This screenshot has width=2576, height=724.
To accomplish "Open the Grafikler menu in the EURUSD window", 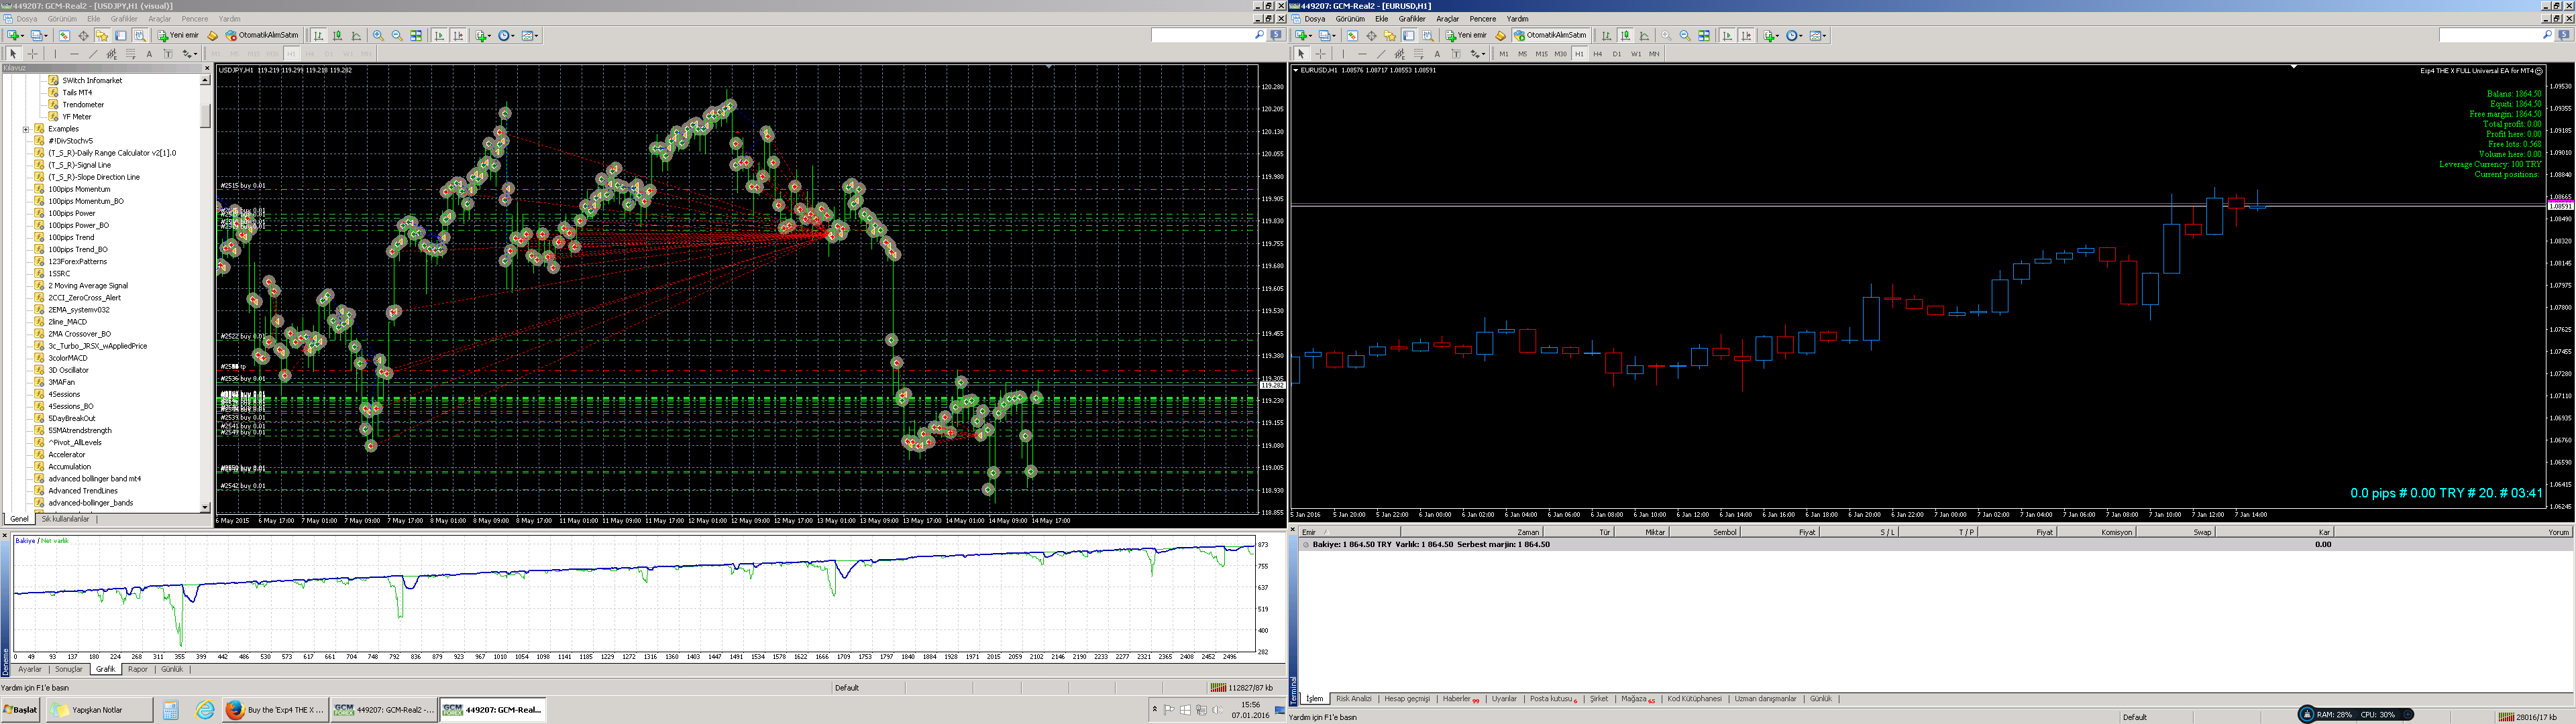I will [x=1412, y=19].
